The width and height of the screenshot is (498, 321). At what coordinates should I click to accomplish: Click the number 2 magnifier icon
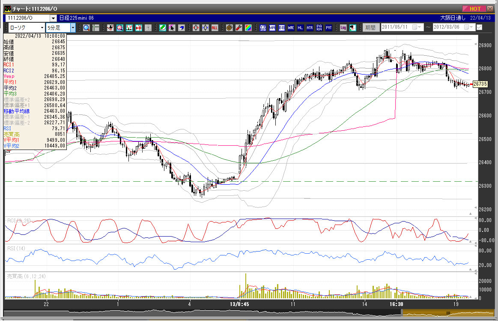pyautogui.click(x=120, y=28)
